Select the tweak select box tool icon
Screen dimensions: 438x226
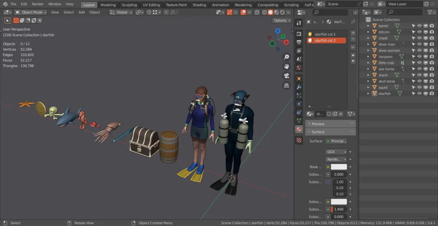[8, 20]
